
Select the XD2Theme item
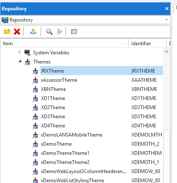pos(53,107)
